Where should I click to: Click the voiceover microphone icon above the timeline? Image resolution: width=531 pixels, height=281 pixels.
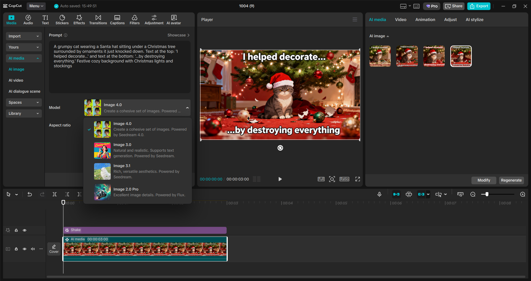tap(379, 194)
